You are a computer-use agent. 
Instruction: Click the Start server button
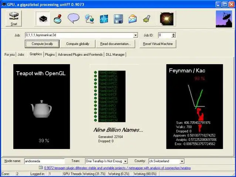pyautogui.click(x=14, y=18)
